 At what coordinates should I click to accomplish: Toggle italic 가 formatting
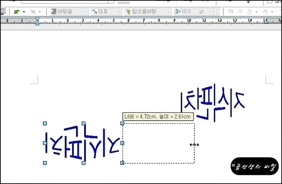[240, 12]
